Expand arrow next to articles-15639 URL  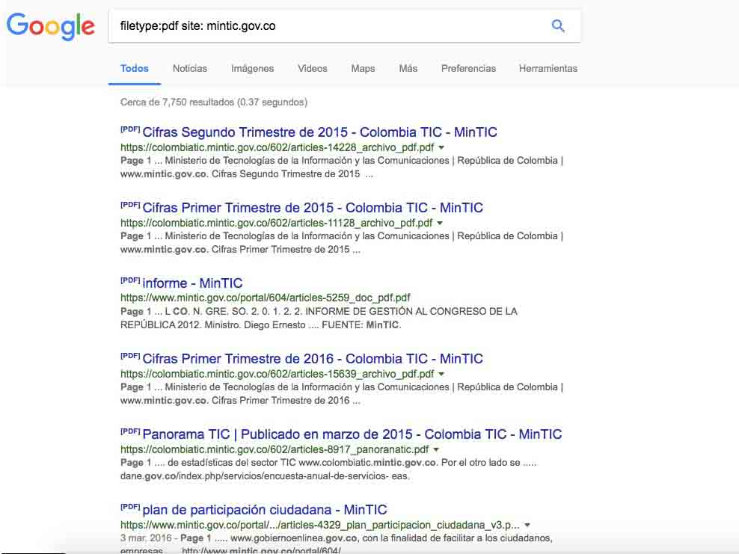441,374
